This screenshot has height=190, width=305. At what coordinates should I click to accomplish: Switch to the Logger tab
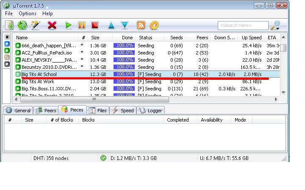[150, 111]
